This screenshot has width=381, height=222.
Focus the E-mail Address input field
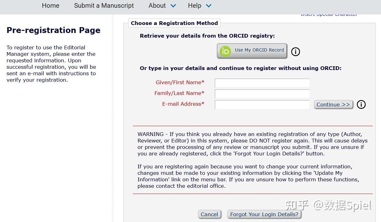pos(262,105)
